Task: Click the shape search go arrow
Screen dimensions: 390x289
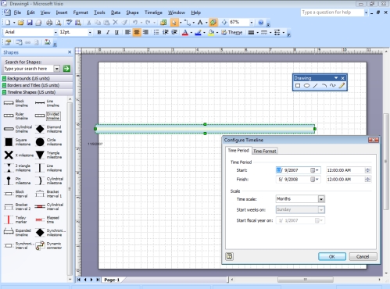Action: (66, 69)
